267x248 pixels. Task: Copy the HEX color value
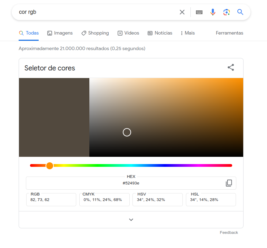click(x=229, y=183)
